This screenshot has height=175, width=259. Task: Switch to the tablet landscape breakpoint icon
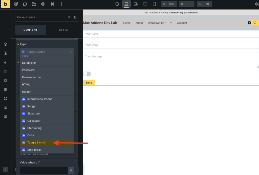click(x=145, y=4)
